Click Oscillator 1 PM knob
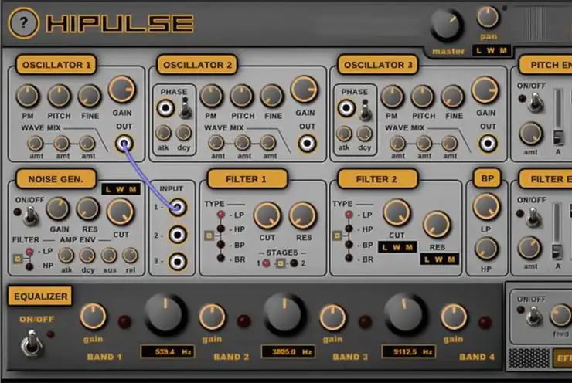Screen dimensions: 572x383 28,97
